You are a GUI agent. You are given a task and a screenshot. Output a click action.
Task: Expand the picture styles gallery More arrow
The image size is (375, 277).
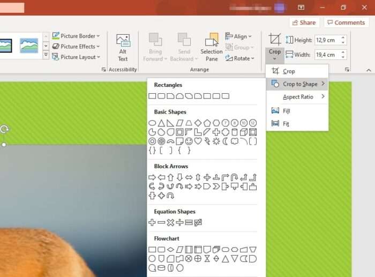coord(46,55)
